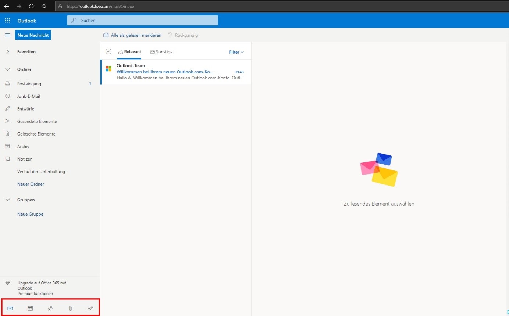Collapse the Ordner section chevron
The height and width of the screenshot is (316, 509).
point(7,69)
